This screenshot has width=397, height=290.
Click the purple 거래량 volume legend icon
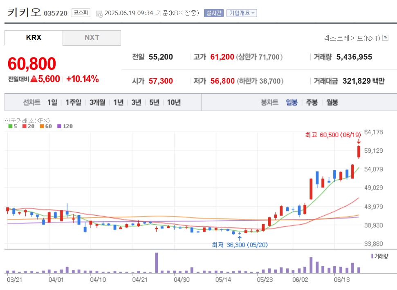point(372,256)
